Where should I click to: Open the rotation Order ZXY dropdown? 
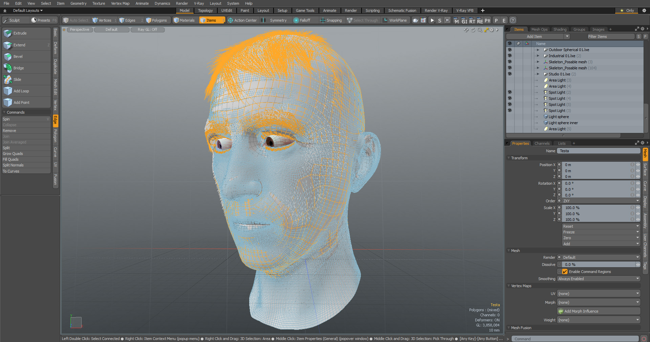(x=601, y=201)
